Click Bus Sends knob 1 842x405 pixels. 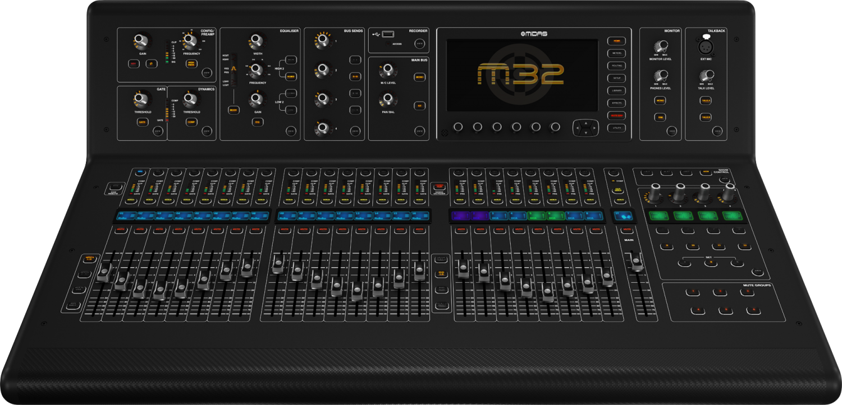323,41
